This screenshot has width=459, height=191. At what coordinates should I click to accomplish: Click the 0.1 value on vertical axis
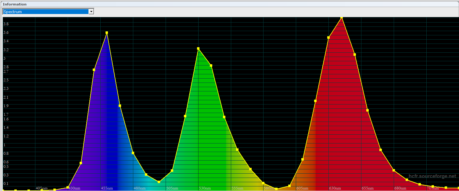[x=6, y=183]
